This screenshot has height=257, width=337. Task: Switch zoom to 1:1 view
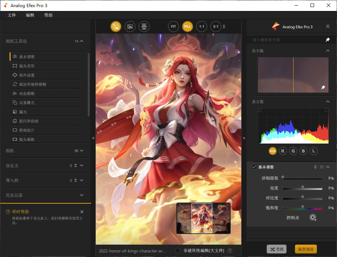202,26
